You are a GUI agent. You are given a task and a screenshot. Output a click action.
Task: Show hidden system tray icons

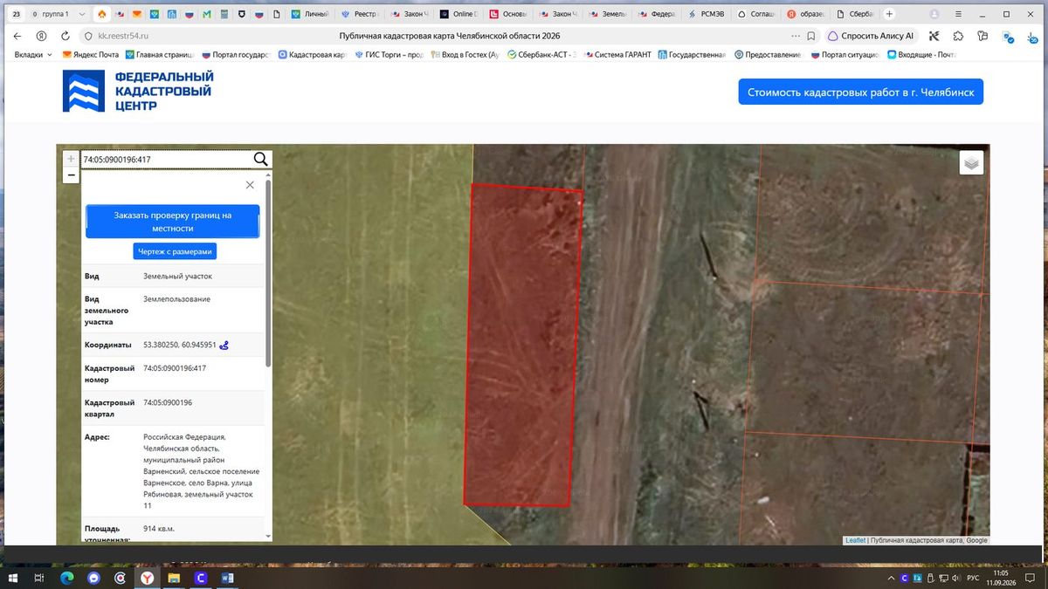pyautogui.click(x=890, y=578)
